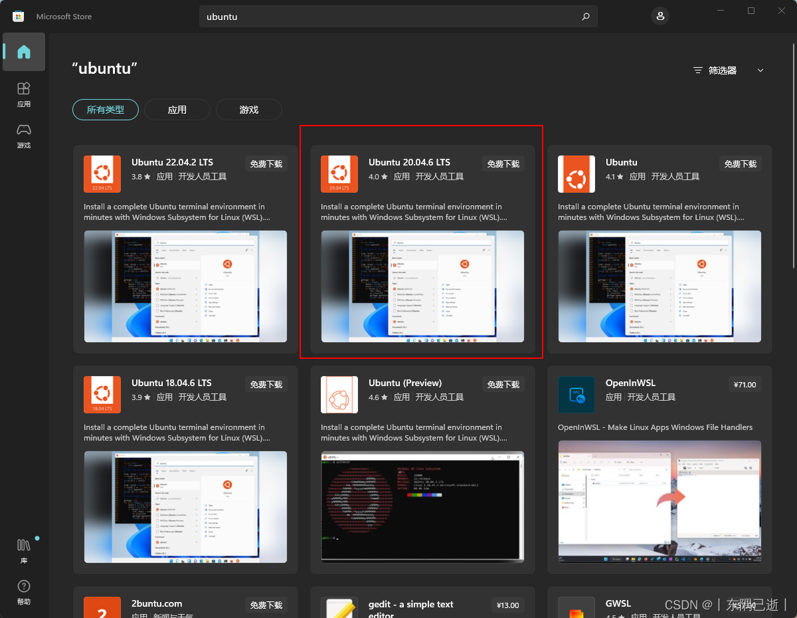797x618 pixels.
Task: Open OpenInWSL screenshot thumbnail
Action: pyautogui.click(x=660, y=502)
